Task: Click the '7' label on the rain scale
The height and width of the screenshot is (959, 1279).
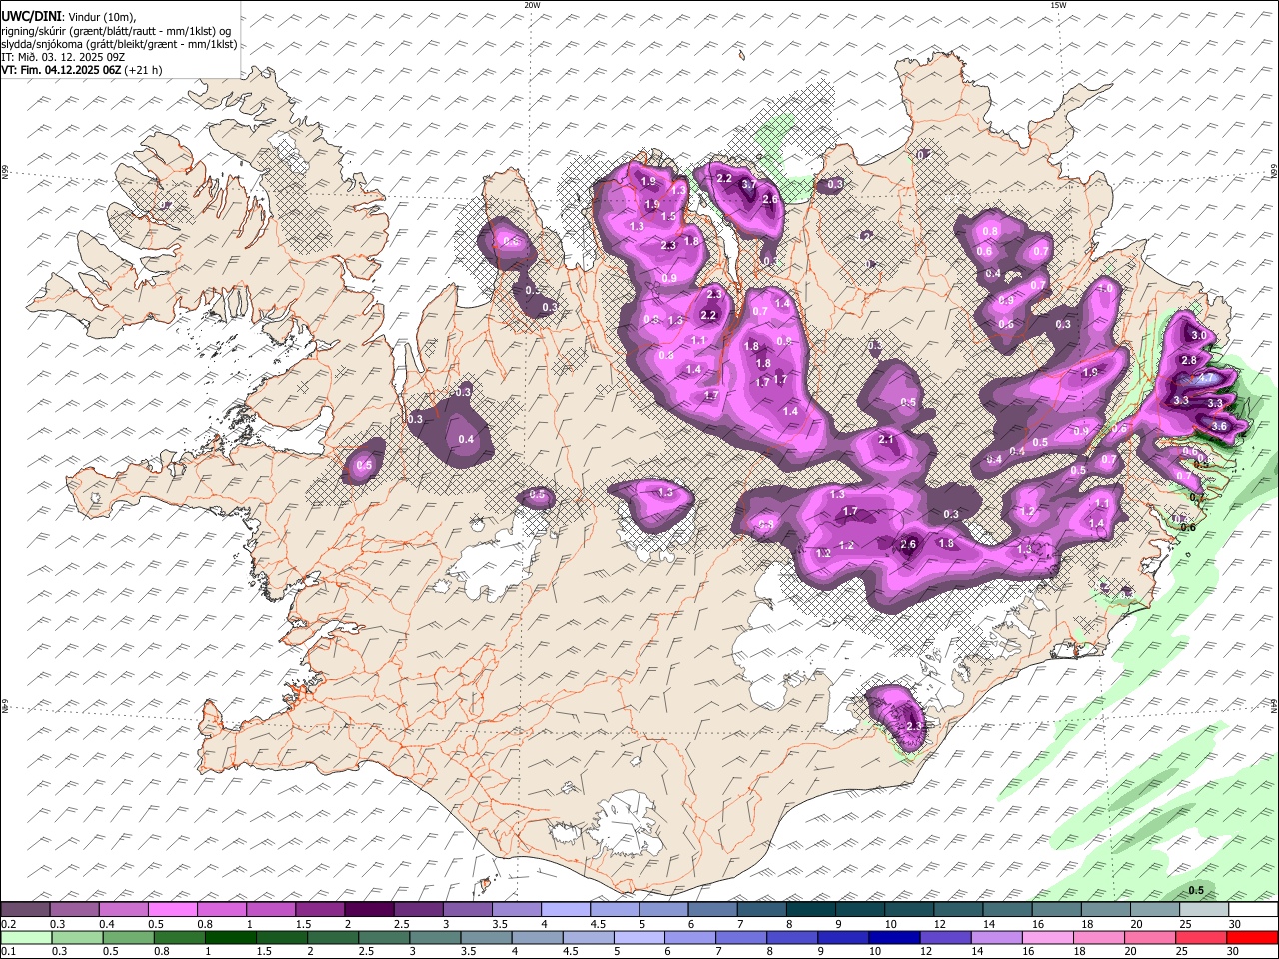Action: point(718,951)
